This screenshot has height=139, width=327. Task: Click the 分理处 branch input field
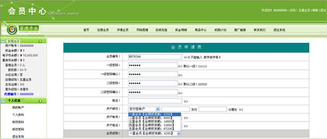point(212,109)
